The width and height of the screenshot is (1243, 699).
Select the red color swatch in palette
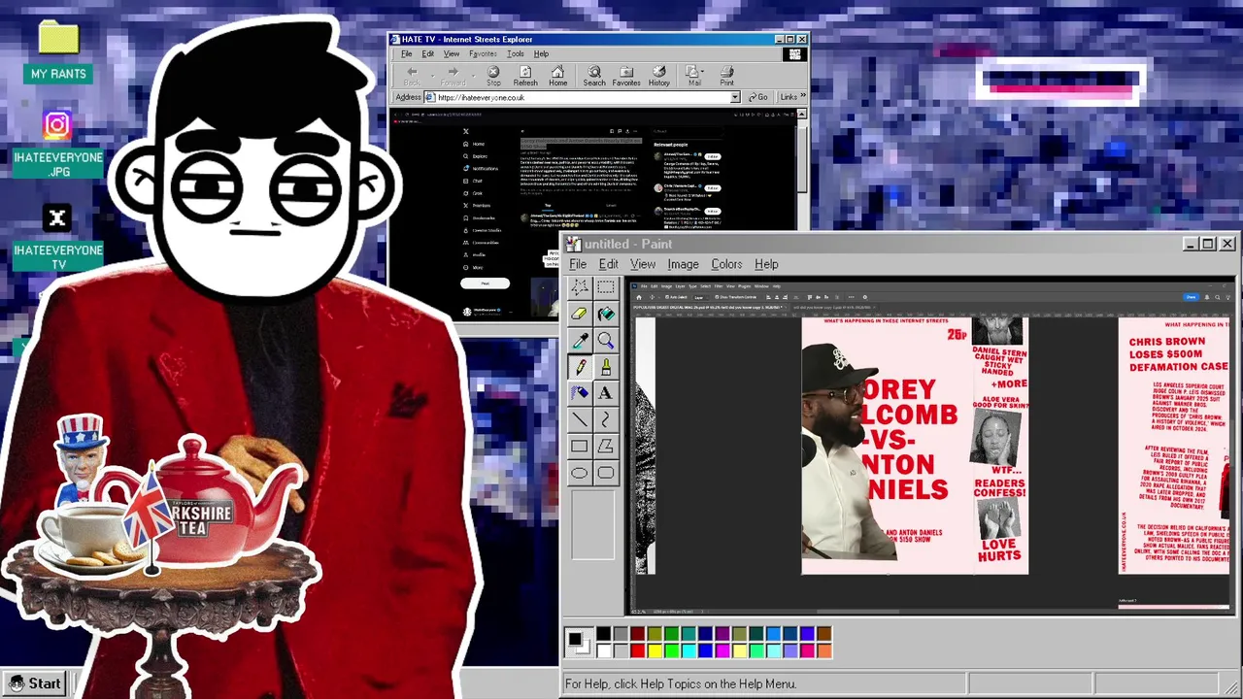coord(637,649)
